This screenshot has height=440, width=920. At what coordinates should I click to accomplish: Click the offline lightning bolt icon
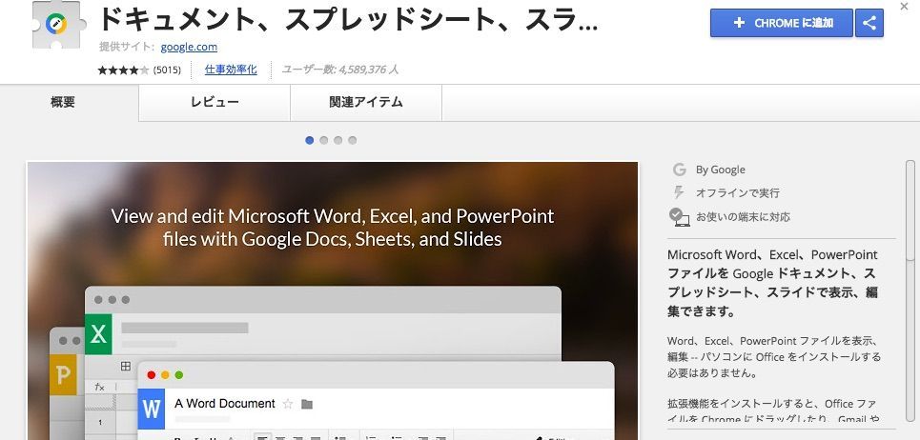pyautogui.click(x=680, y=192)
